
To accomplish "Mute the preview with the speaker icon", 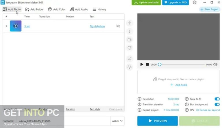I will (x=215, y=64).
